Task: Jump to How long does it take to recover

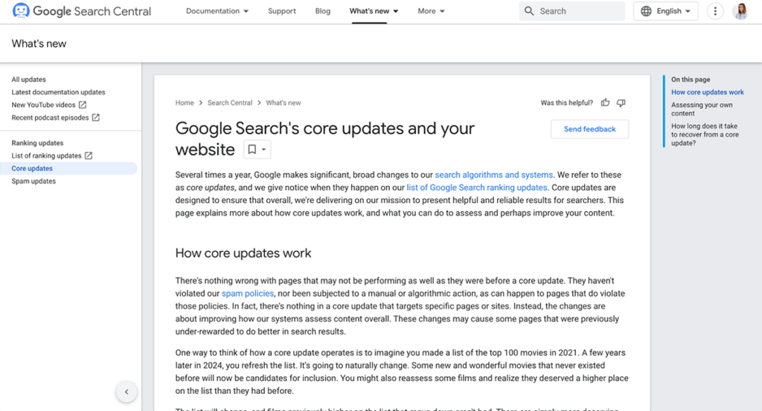Action: pyautogui.click(x=705, y=135)
